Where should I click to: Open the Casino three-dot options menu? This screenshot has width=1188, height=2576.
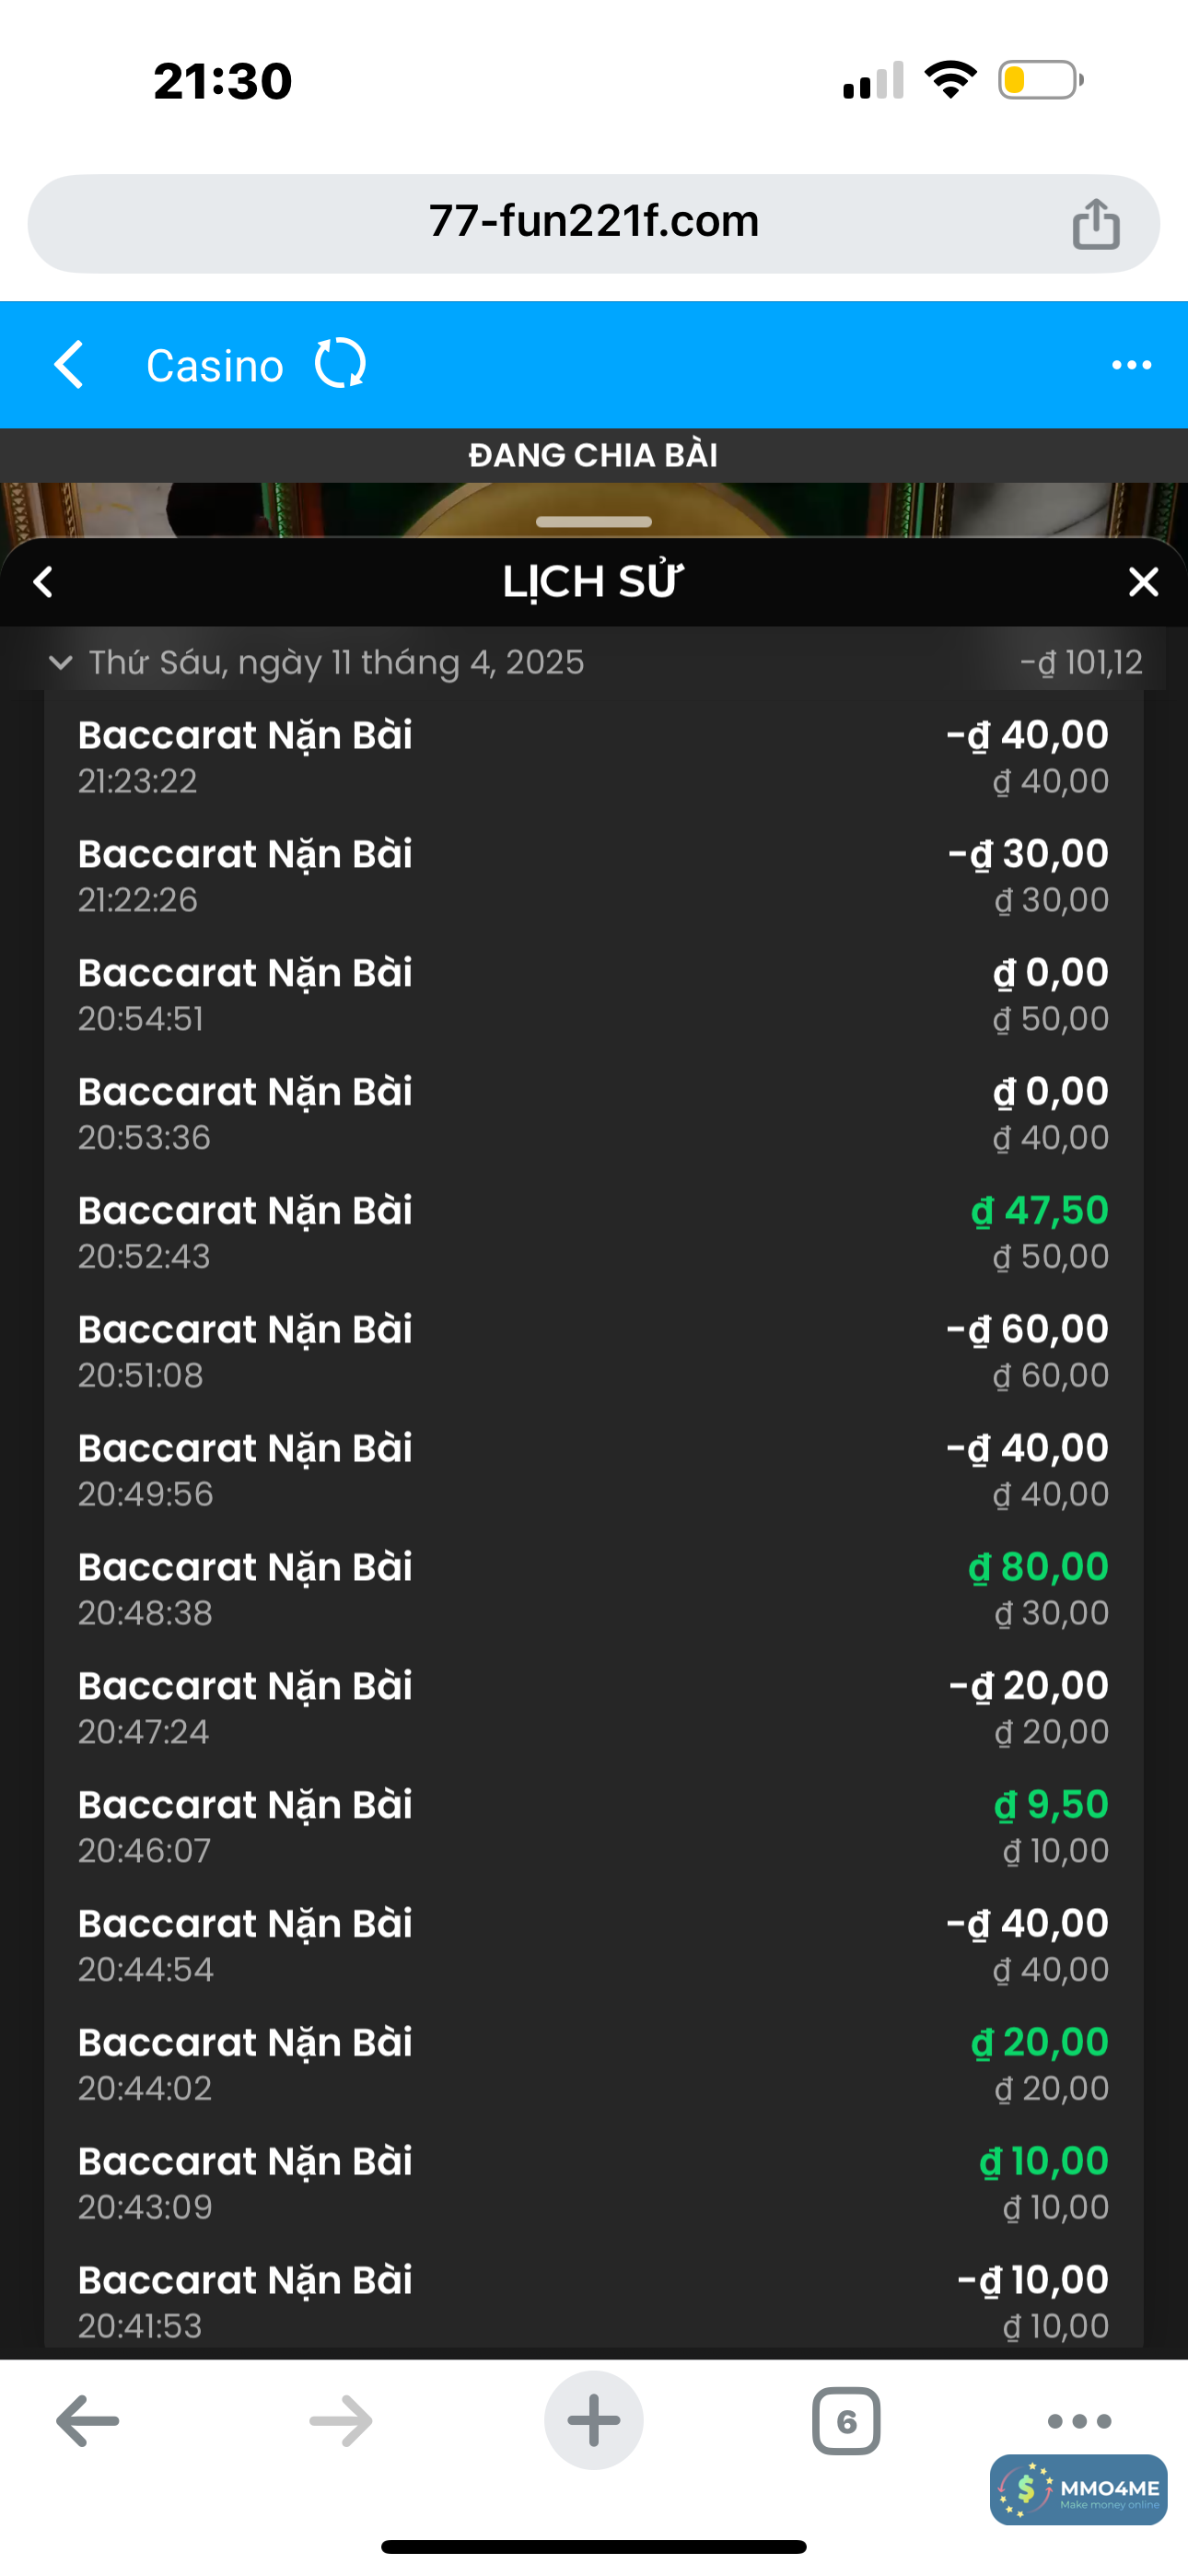1131,366
